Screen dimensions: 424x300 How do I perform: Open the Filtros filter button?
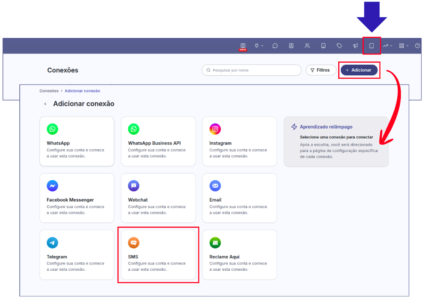pos(321,70)
